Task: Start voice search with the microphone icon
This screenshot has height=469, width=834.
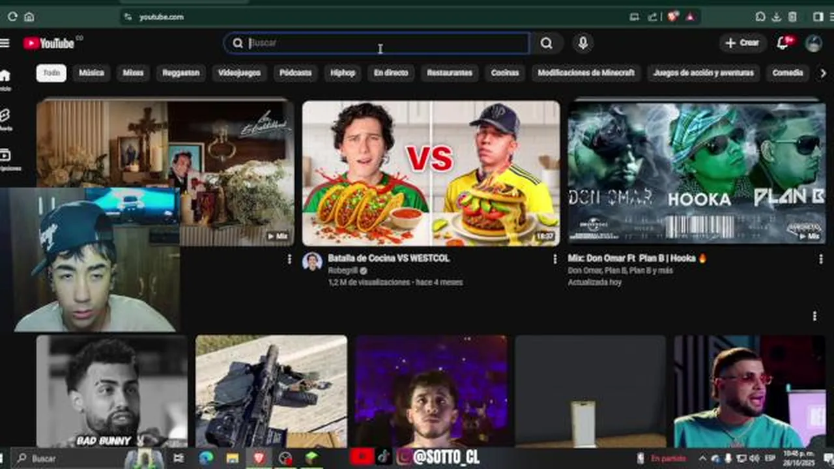Action: click(x=583, y=43)
